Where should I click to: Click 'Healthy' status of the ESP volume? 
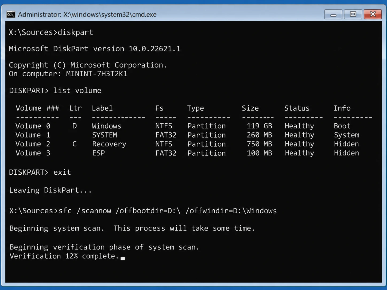[299, 153]
